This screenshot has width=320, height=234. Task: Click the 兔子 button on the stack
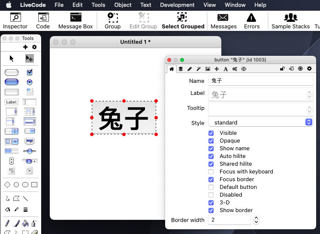pos(124,118)
